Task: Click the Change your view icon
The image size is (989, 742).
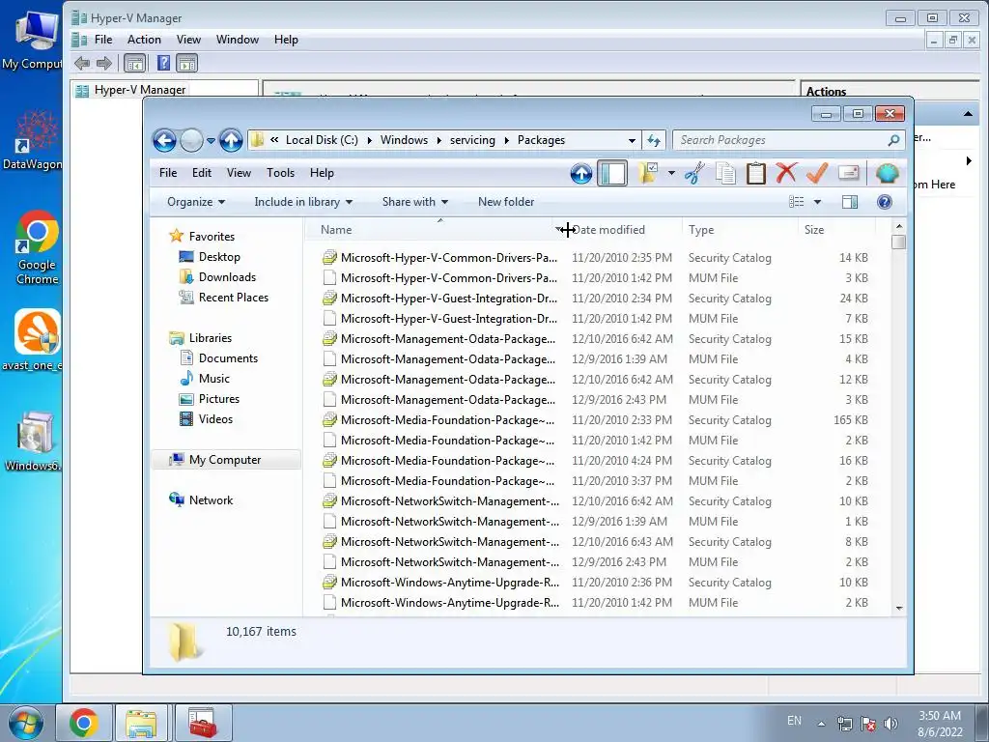Action: pyautogui.click(x=797, y=202)
